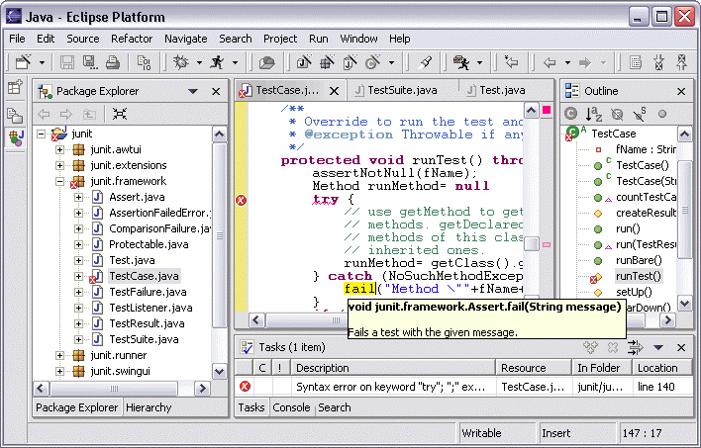Screen dimensions: 701x448
Task: Click the Description column header in Tasks
Action: pyautogui.click(x=393, y=368)
